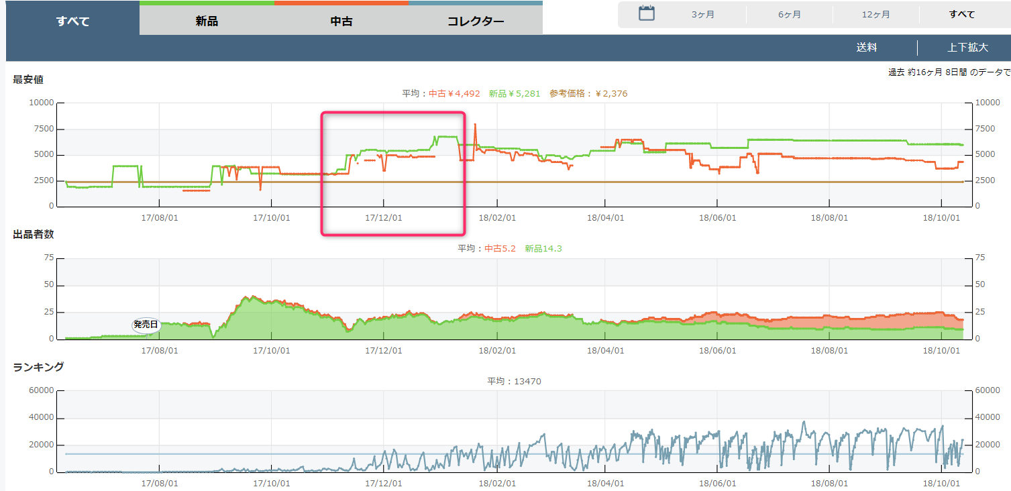Pick the 12ヶ月 period option
Image resolution: width=1011 pixels, height=491 pixels.
tap(876, 14)
